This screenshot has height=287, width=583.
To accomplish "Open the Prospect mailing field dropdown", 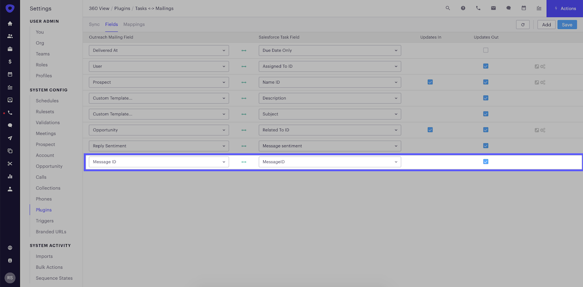I will pos(159,82).
